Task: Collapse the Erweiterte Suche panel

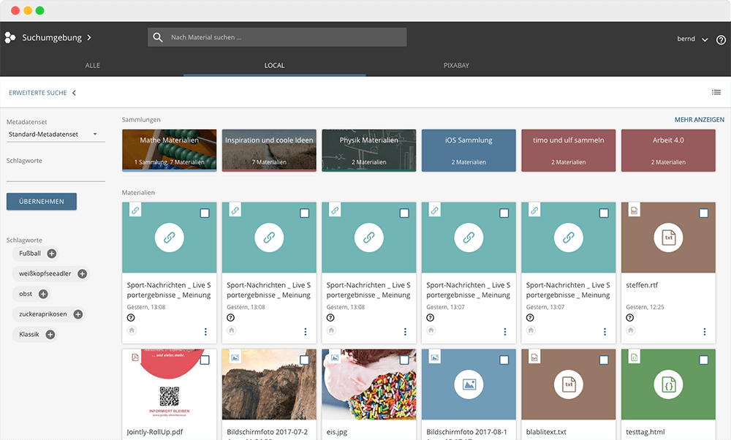Action: tap(74, 93)
